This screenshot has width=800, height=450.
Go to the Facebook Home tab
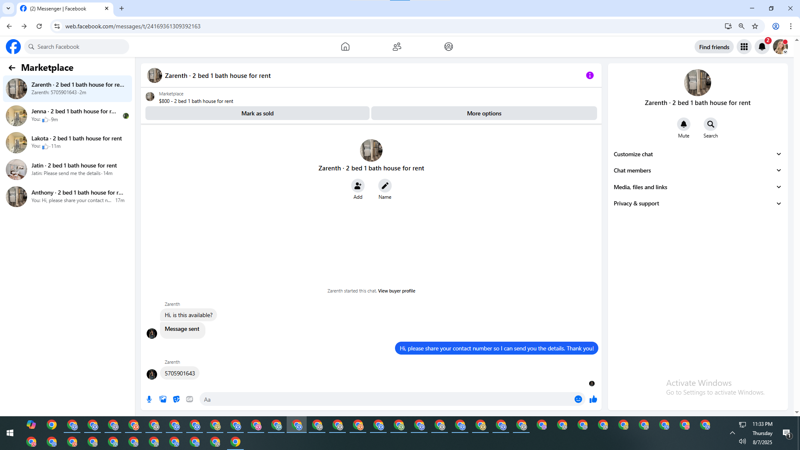click(345, 47)
